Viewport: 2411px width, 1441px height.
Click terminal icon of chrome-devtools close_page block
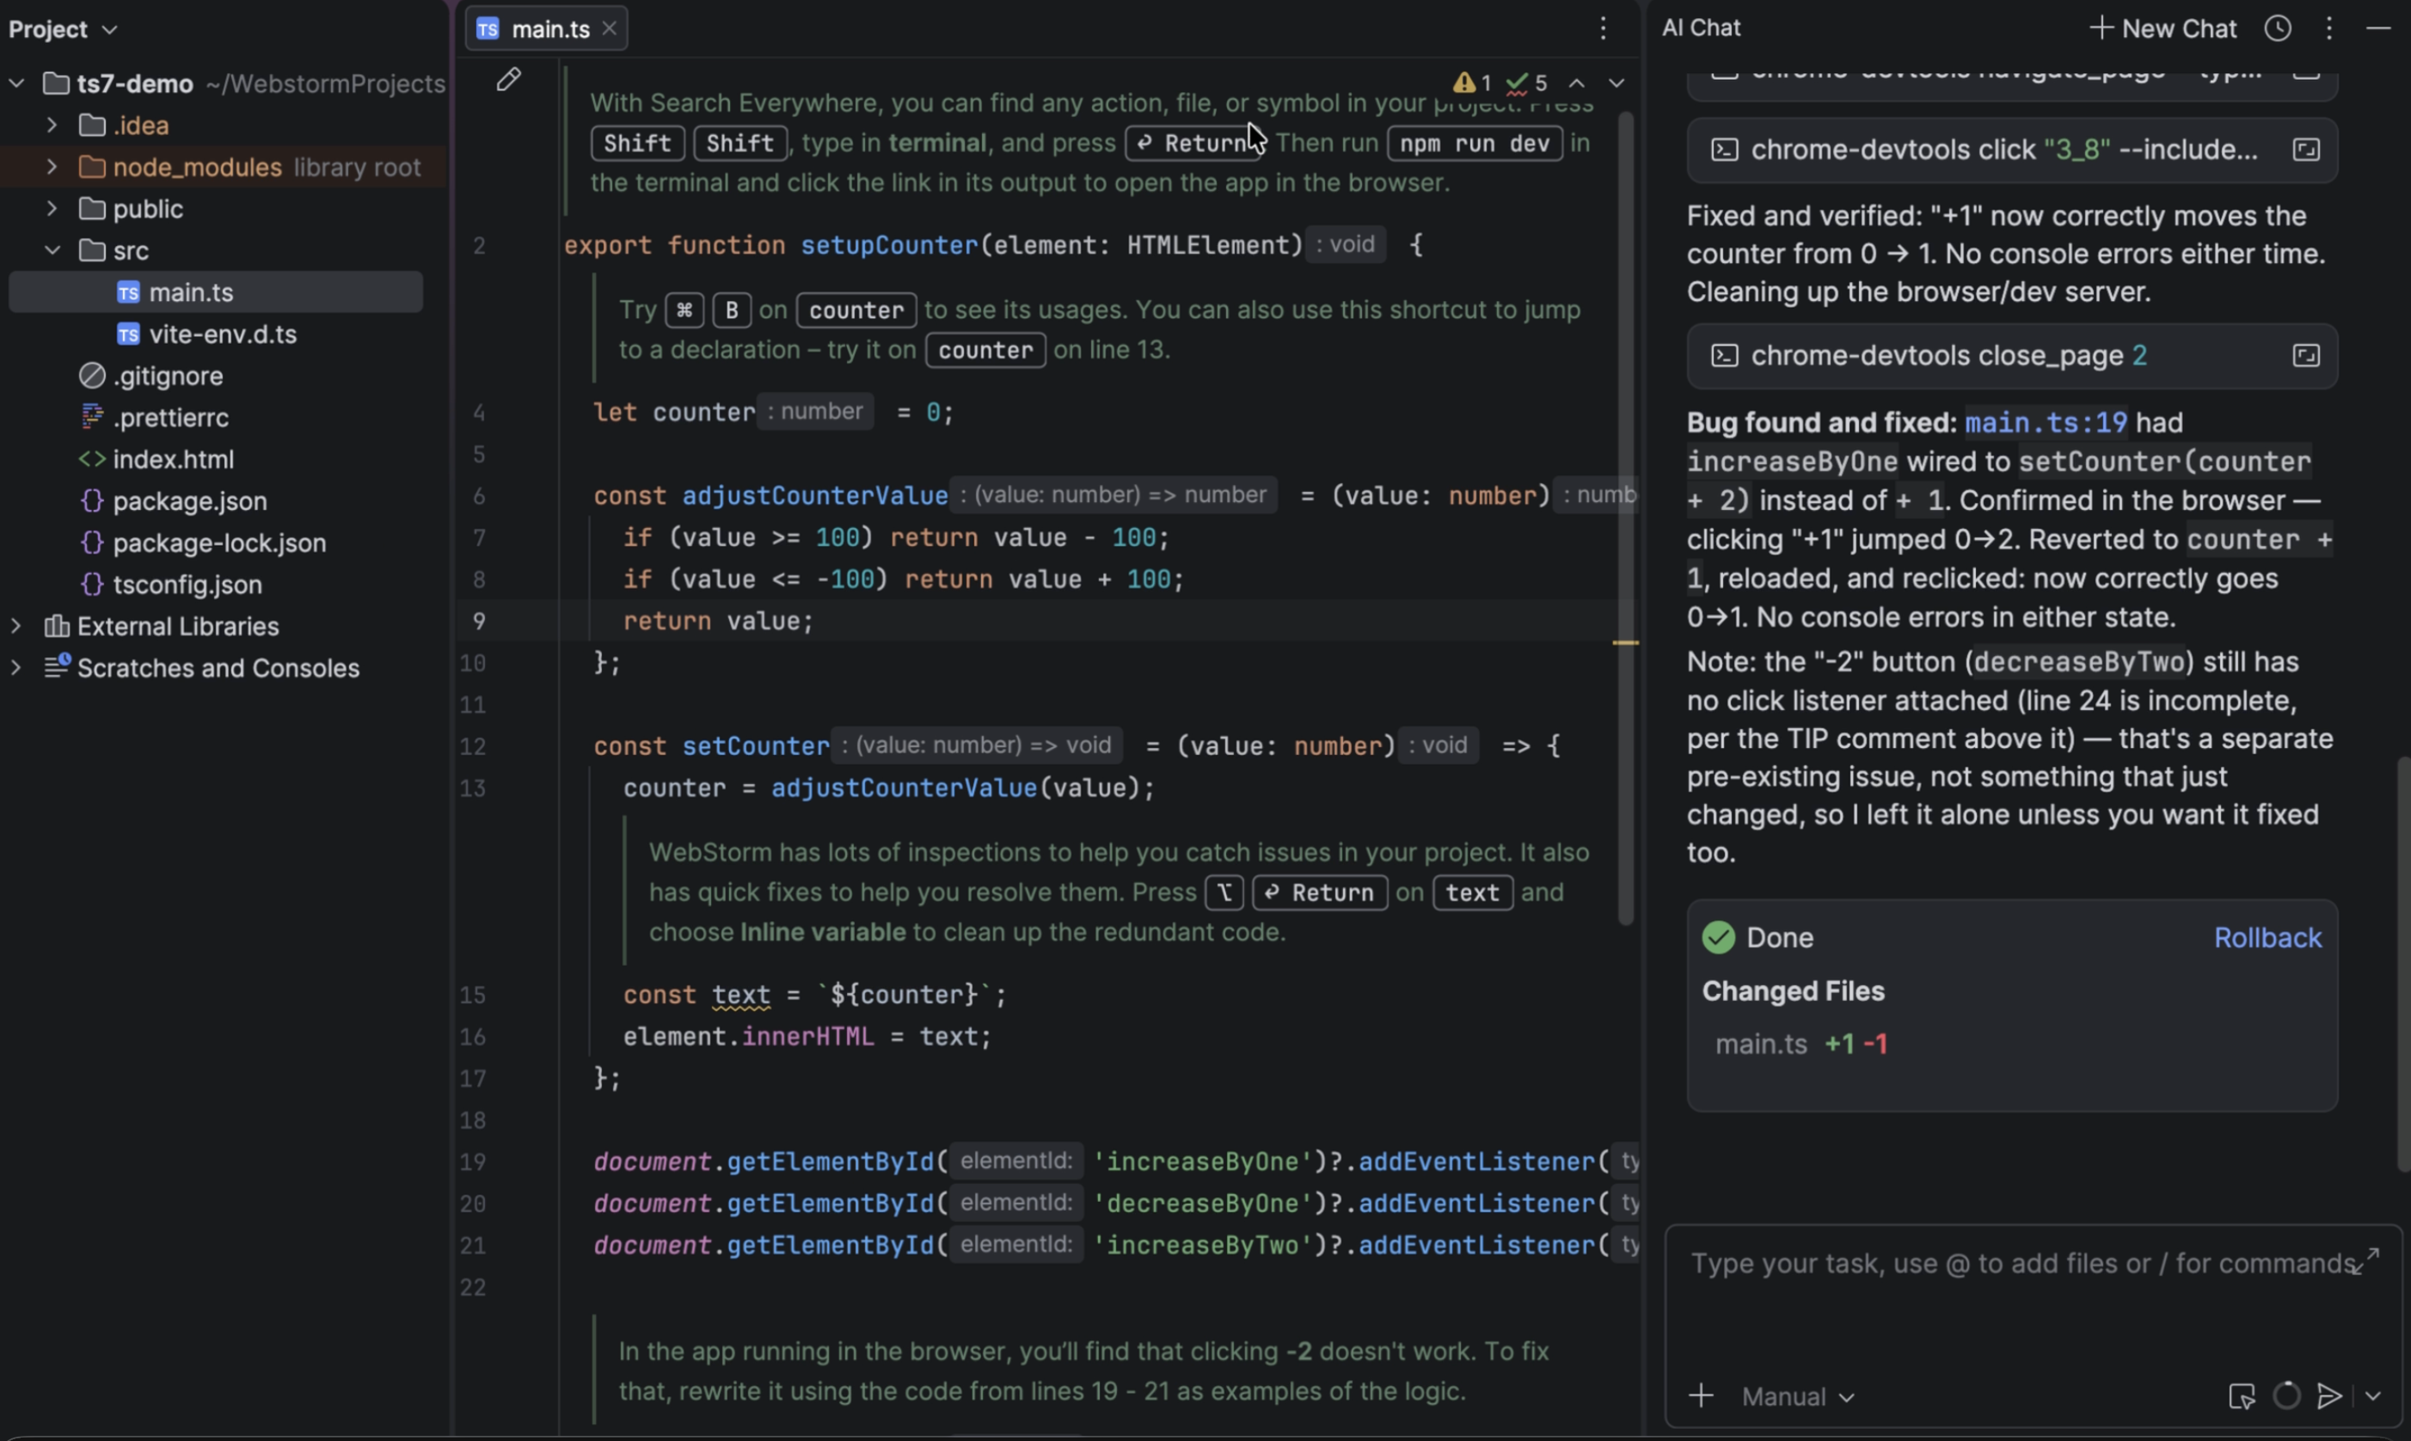(1725, 355)
